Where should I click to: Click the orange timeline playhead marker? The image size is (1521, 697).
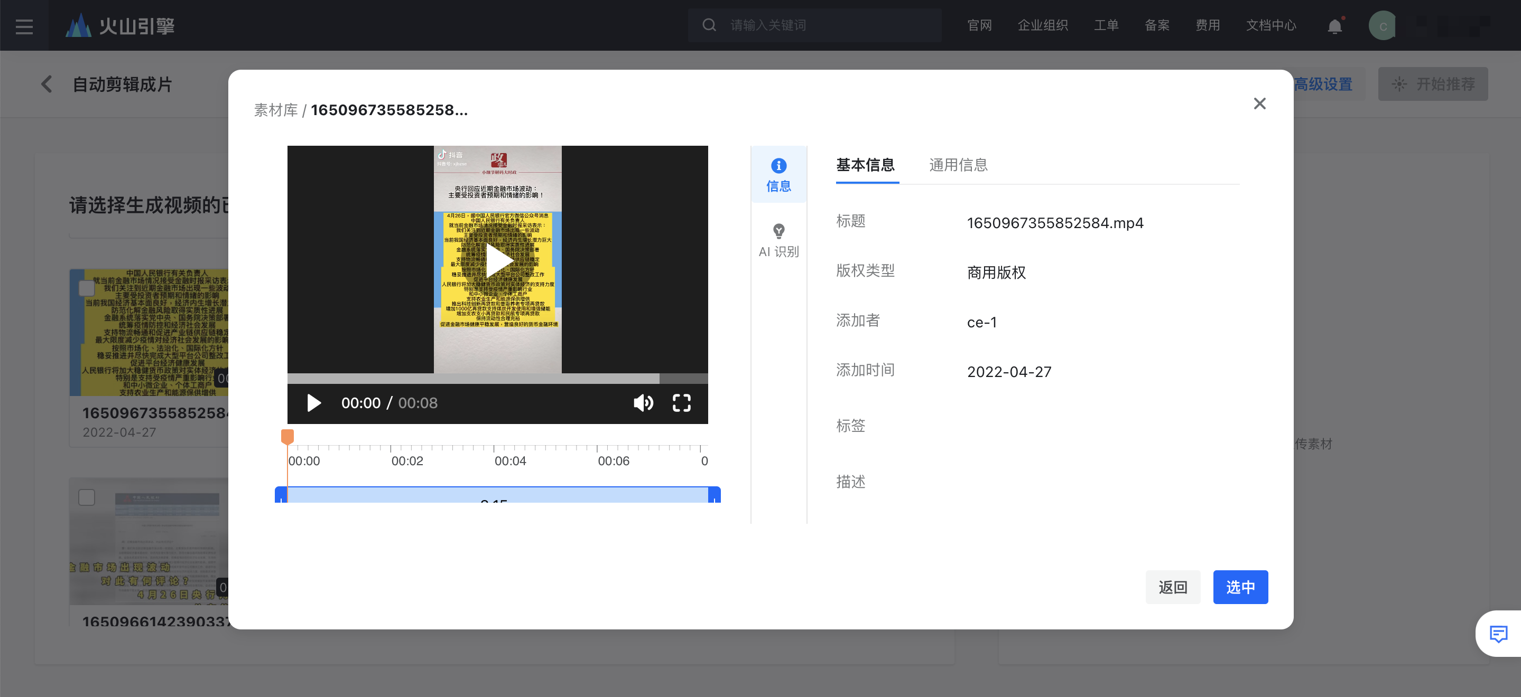(287, 437)
